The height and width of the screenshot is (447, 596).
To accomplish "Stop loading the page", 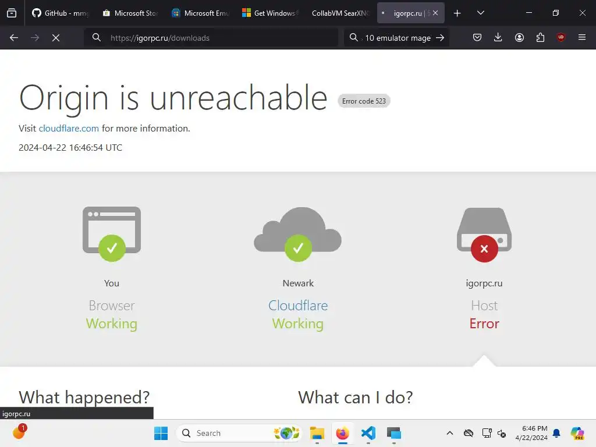I will point(56,38).
